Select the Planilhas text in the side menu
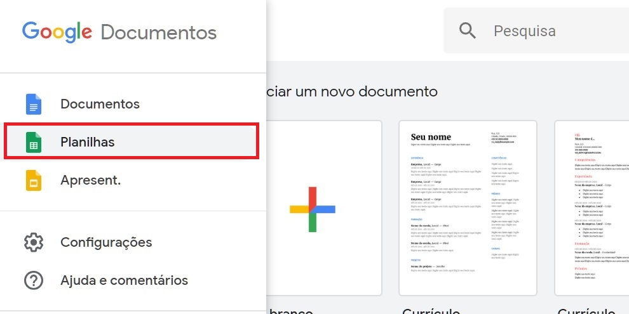This screenshot has width=629, height=314. point(88,142)
